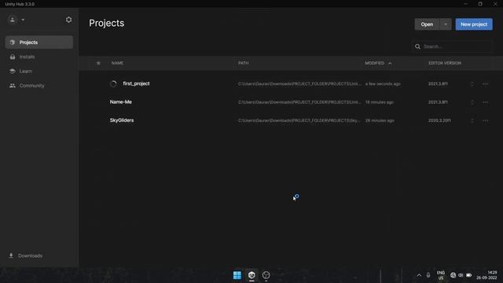Click the Open project button
The height and width of the screenshot is (283, 503).
click(427, 24)
